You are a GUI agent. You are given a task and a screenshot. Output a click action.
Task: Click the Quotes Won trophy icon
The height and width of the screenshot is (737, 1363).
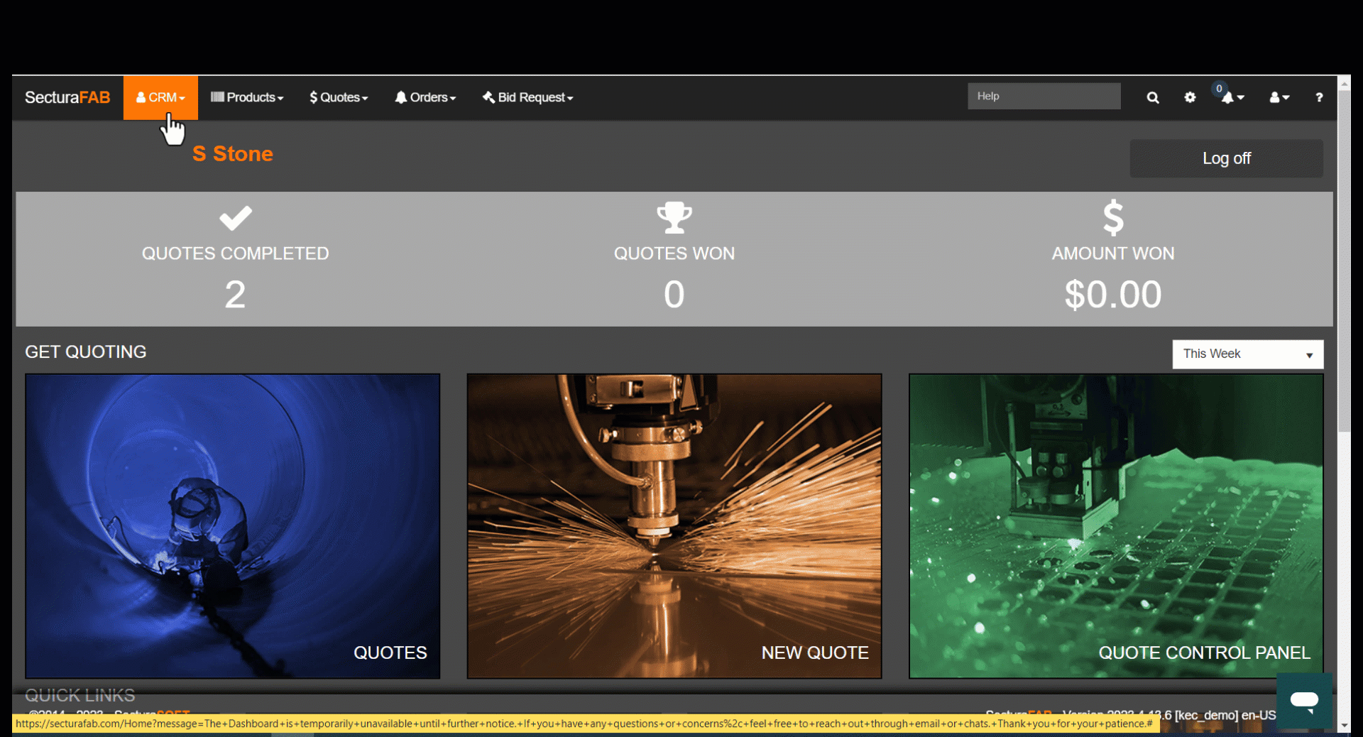coord(674,217)
